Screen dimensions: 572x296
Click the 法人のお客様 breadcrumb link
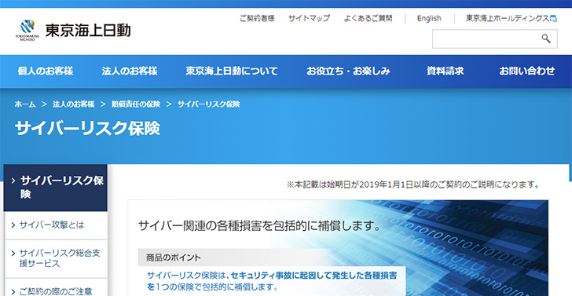click(x=74, y=104)
